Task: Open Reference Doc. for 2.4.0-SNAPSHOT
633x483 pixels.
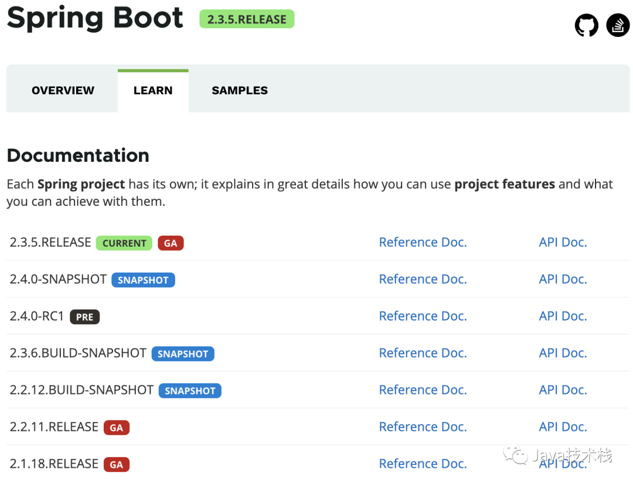Action: [x=423, y=279]
